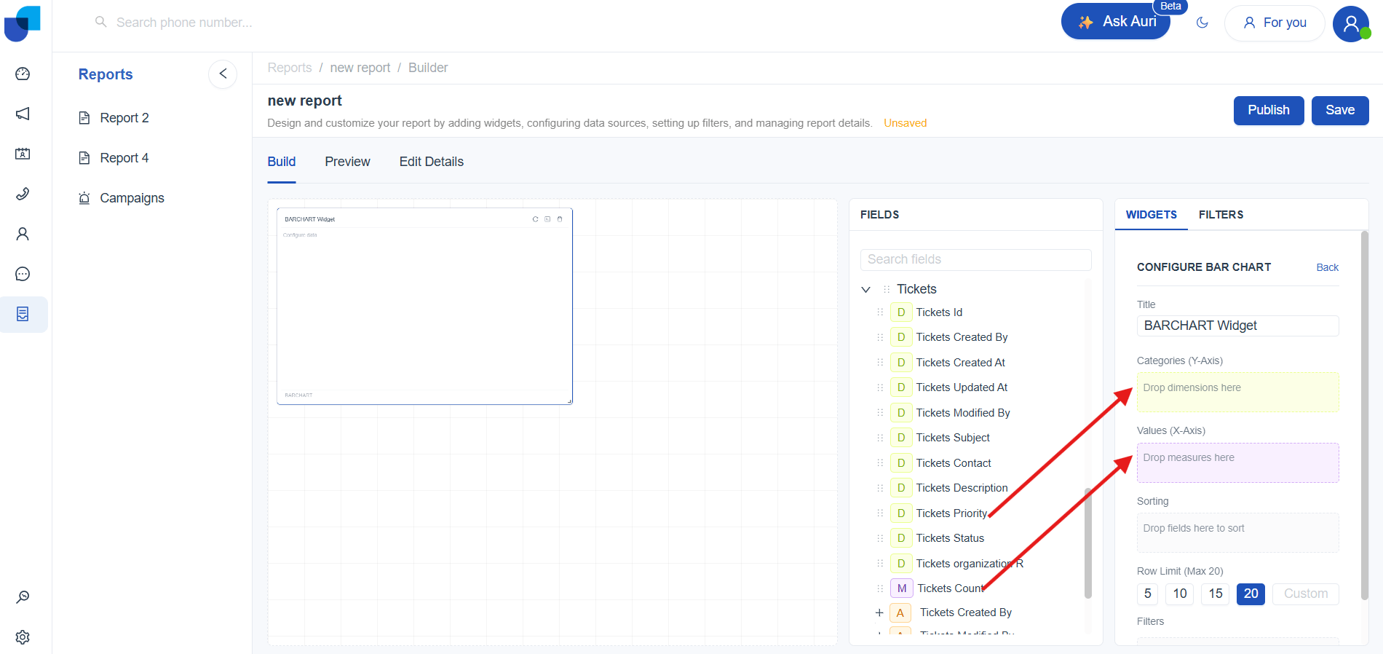Click the Back link in bar chart config
Image resolution: width=1383 pixels, height=654 pixels.
click(x=1327, y=267)
